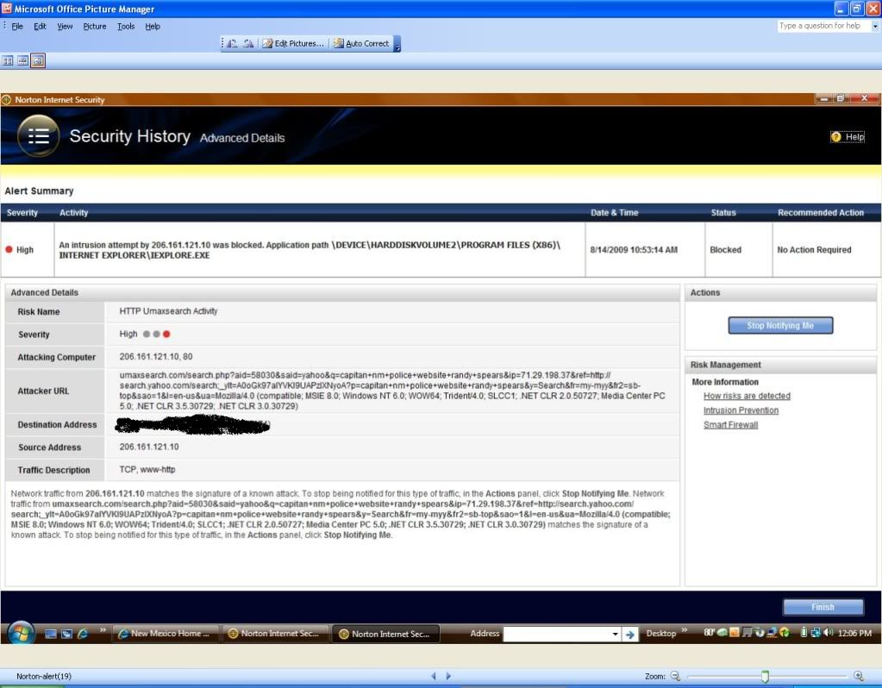This screenshot has width=882, height=688.
Task: Click Show Desktop quick launch icon
Action: point(51,634)
